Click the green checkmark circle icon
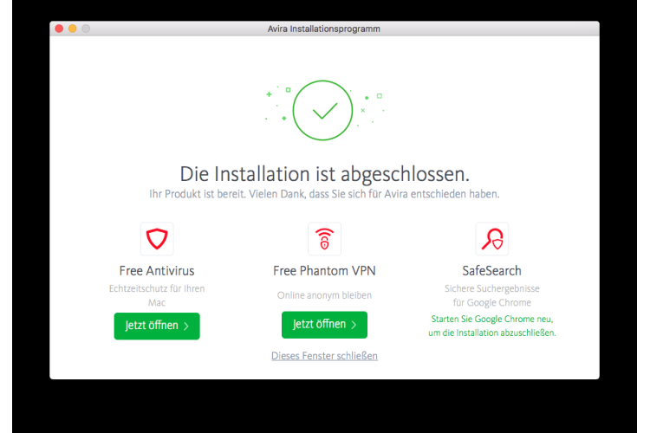Viewport: 650px width, 433px height. 322,110
